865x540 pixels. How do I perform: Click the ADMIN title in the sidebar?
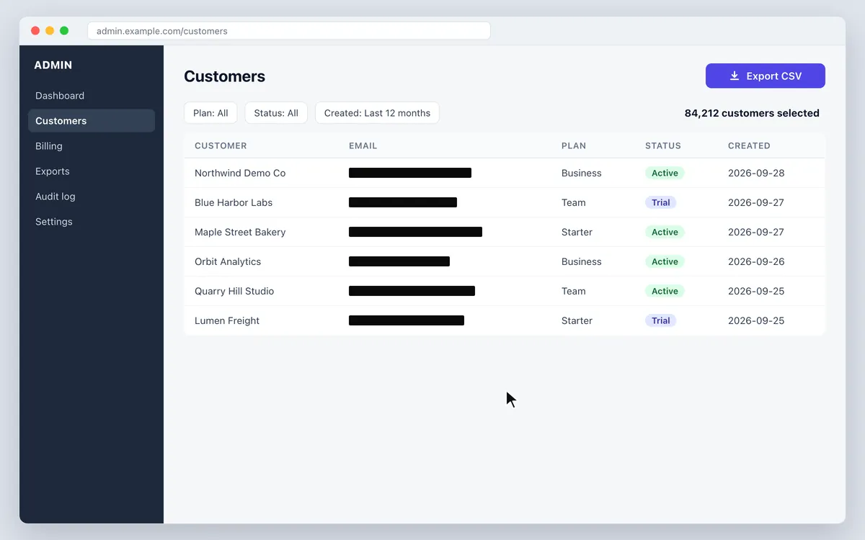click(x=53, y=65)
